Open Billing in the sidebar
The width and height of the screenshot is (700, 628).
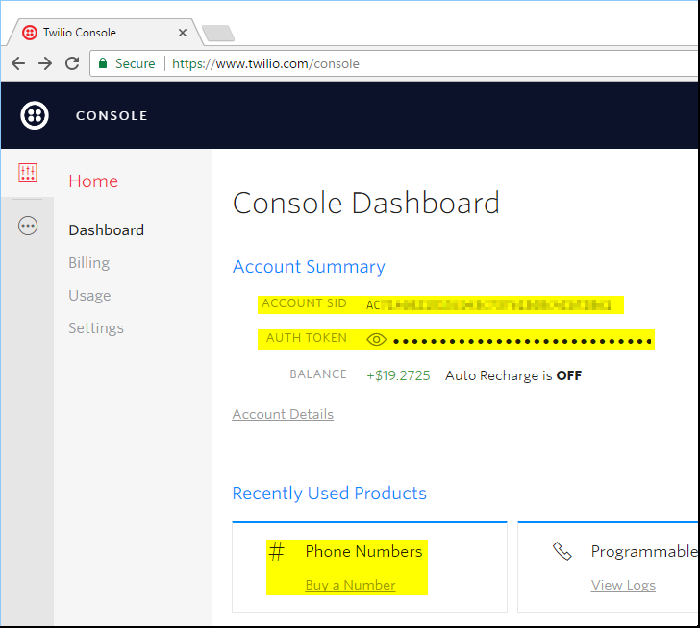point(88,263)
